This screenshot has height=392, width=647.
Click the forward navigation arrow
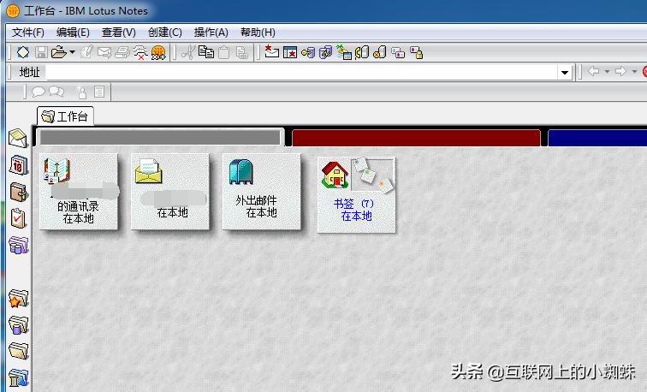(620, 71)
